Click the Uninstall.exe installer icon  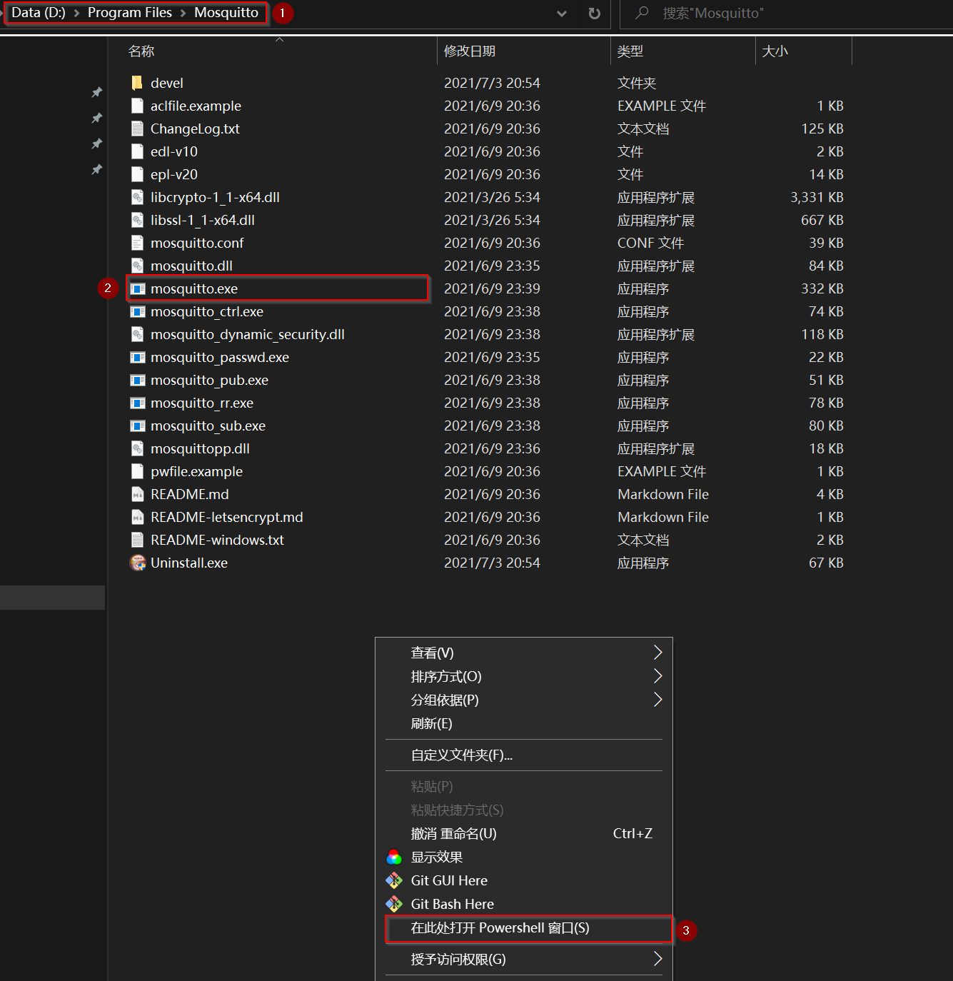pos(138,563)
